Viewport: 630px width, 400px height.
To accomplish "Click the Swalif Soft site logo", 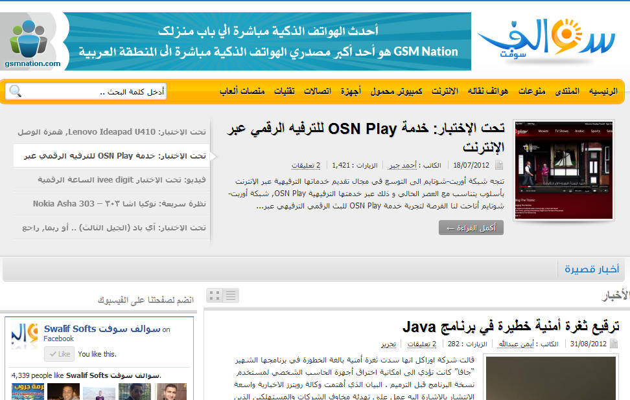I will coord(547,40).
